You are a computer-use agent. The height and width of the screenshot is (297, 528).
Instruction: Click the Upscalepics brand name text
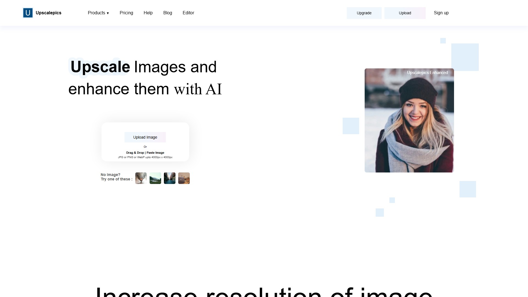pos(48,13)
